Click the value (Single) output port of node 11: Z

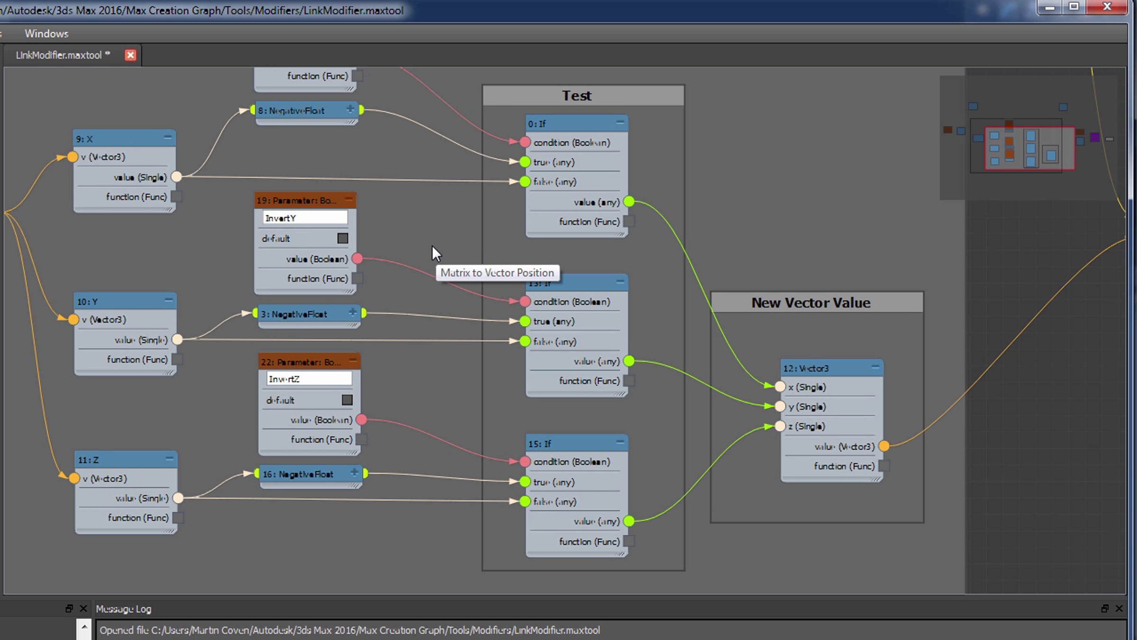pos(178,498)
